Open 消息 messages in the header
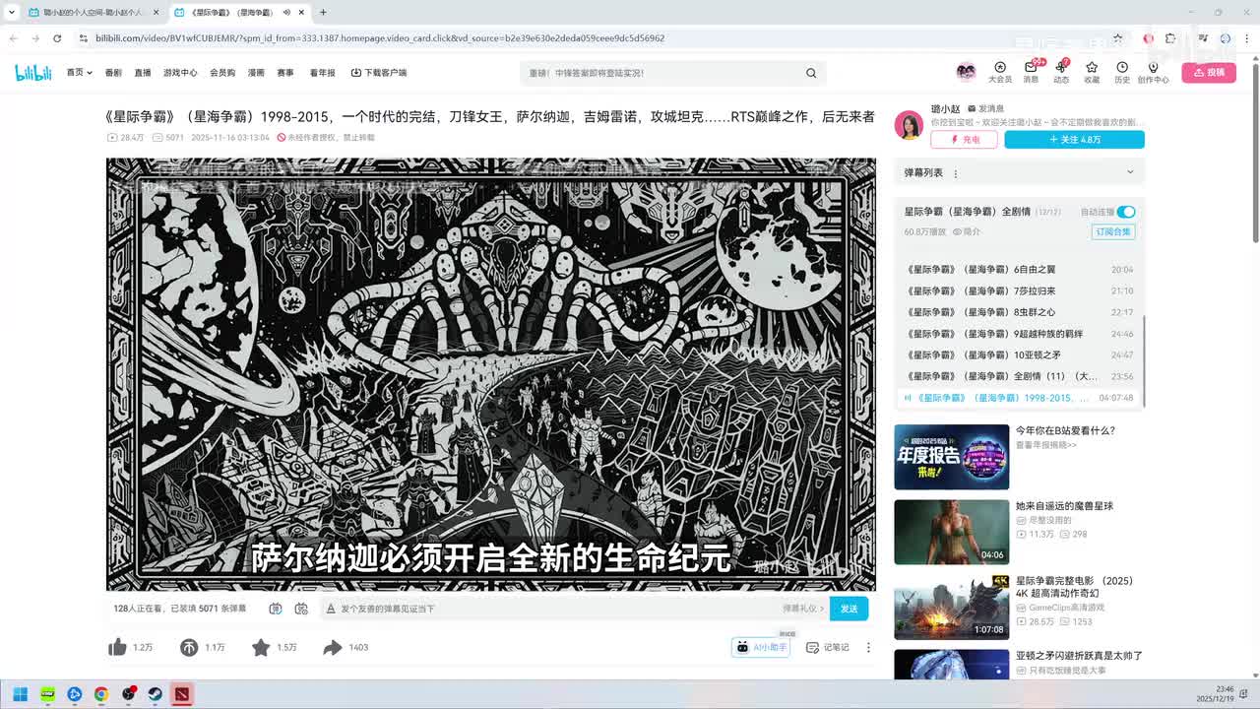Image resolution: width=1260 pixels, height=709 pixels. tap(1031, 72)
